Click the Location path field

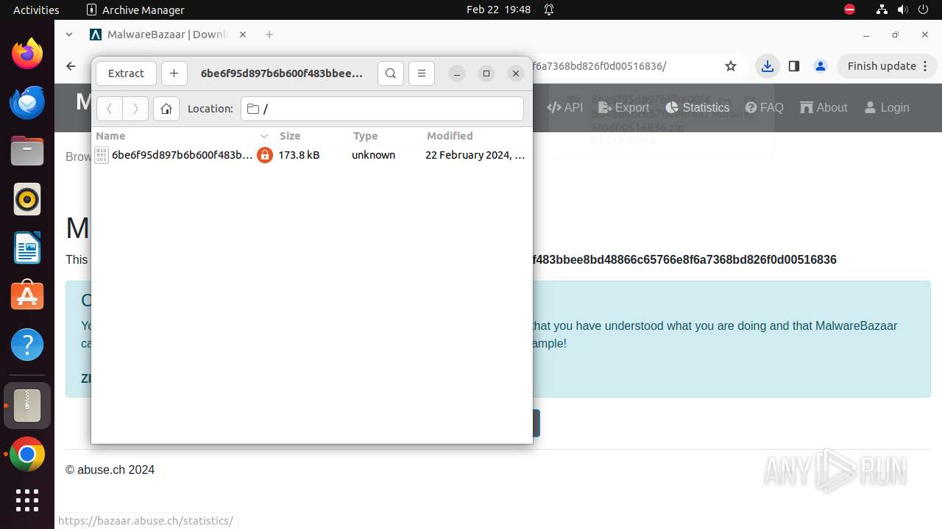[382, 109]
